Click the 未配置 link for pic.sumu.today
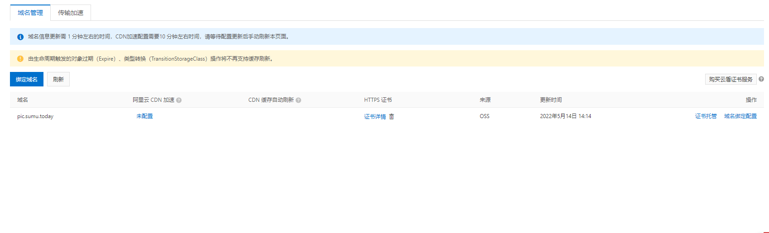The image size is (769, 233). pyautogui.click(x=144, y=116)
